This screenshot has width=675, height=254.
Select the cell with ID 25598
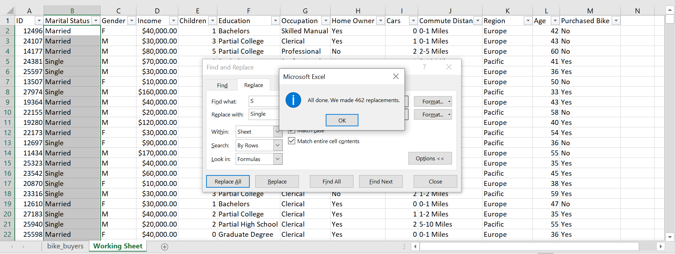coord(29,234)
